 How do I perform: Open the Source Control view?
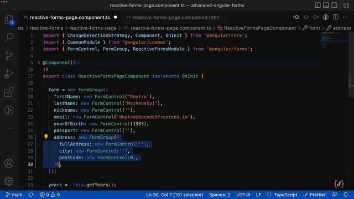pos(9,55)
